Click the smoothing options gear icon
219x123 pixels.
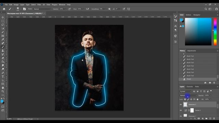109,9
